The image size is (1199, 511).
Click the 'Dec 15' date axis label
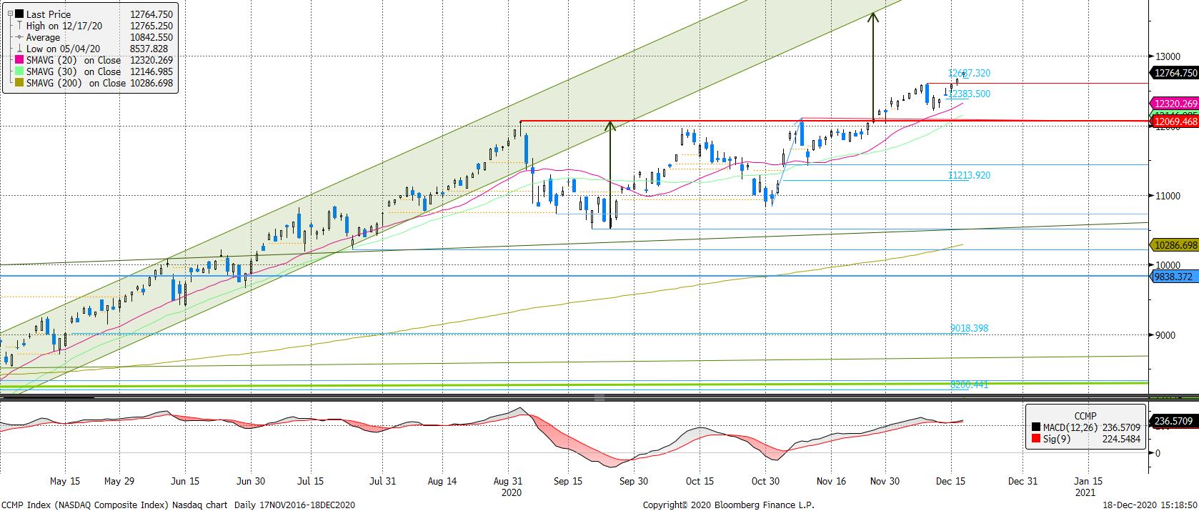click(950, 481)
